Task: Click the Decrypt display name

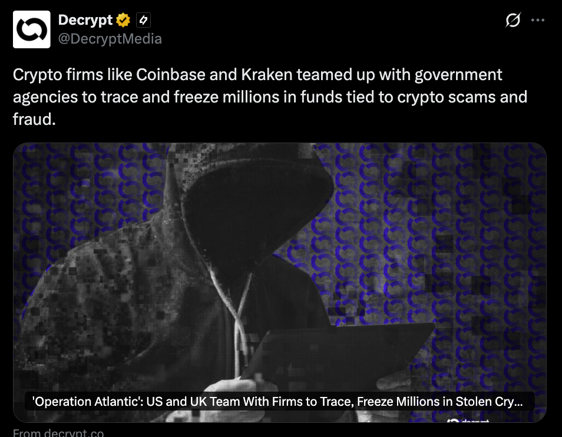Action: (85, 20)
